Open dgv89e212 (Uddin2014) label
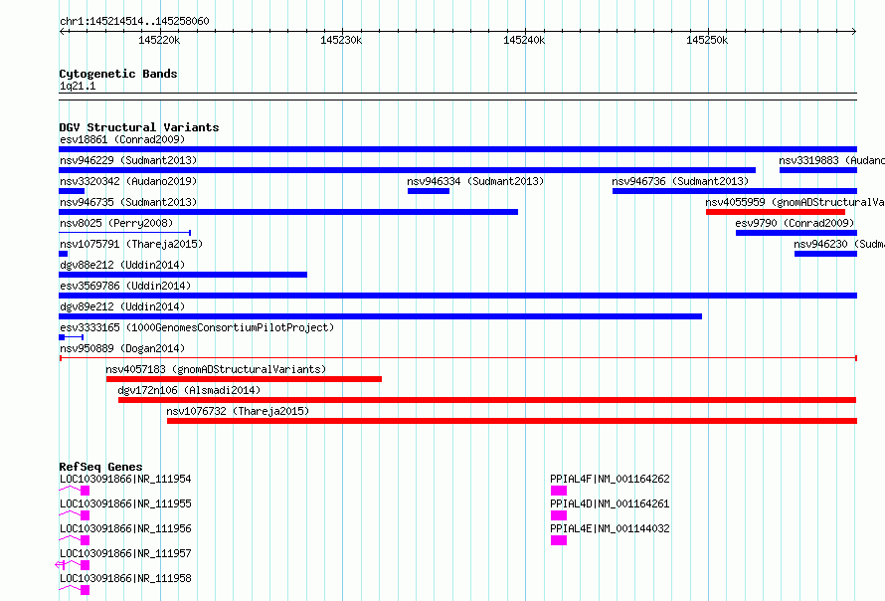The width and height of the screenshot is (885, 601). click(122, 306)
